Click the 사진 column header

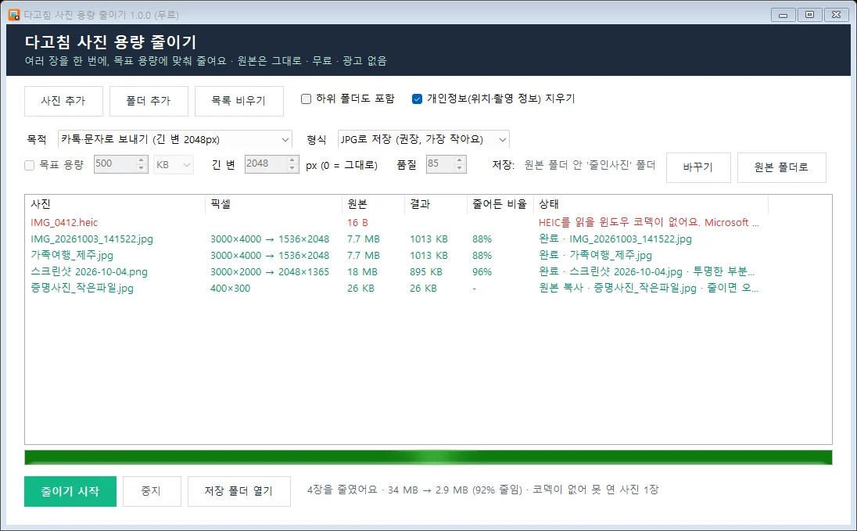pyautogui.click(x=115, y=204)
